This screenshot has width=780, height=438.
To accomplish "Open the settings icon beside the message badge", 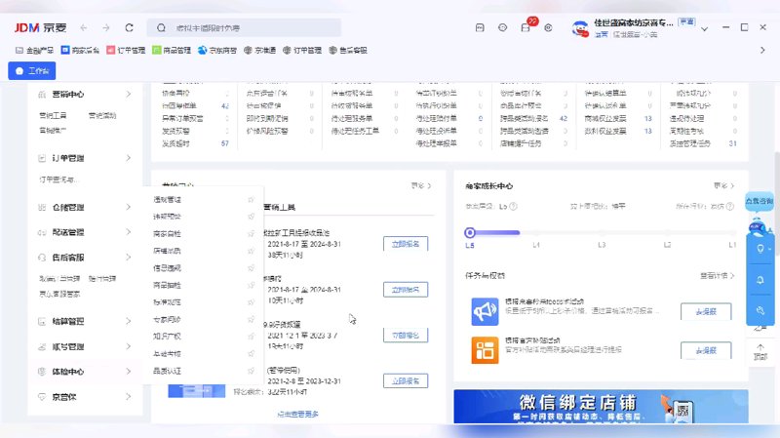I will click(548, 28).
